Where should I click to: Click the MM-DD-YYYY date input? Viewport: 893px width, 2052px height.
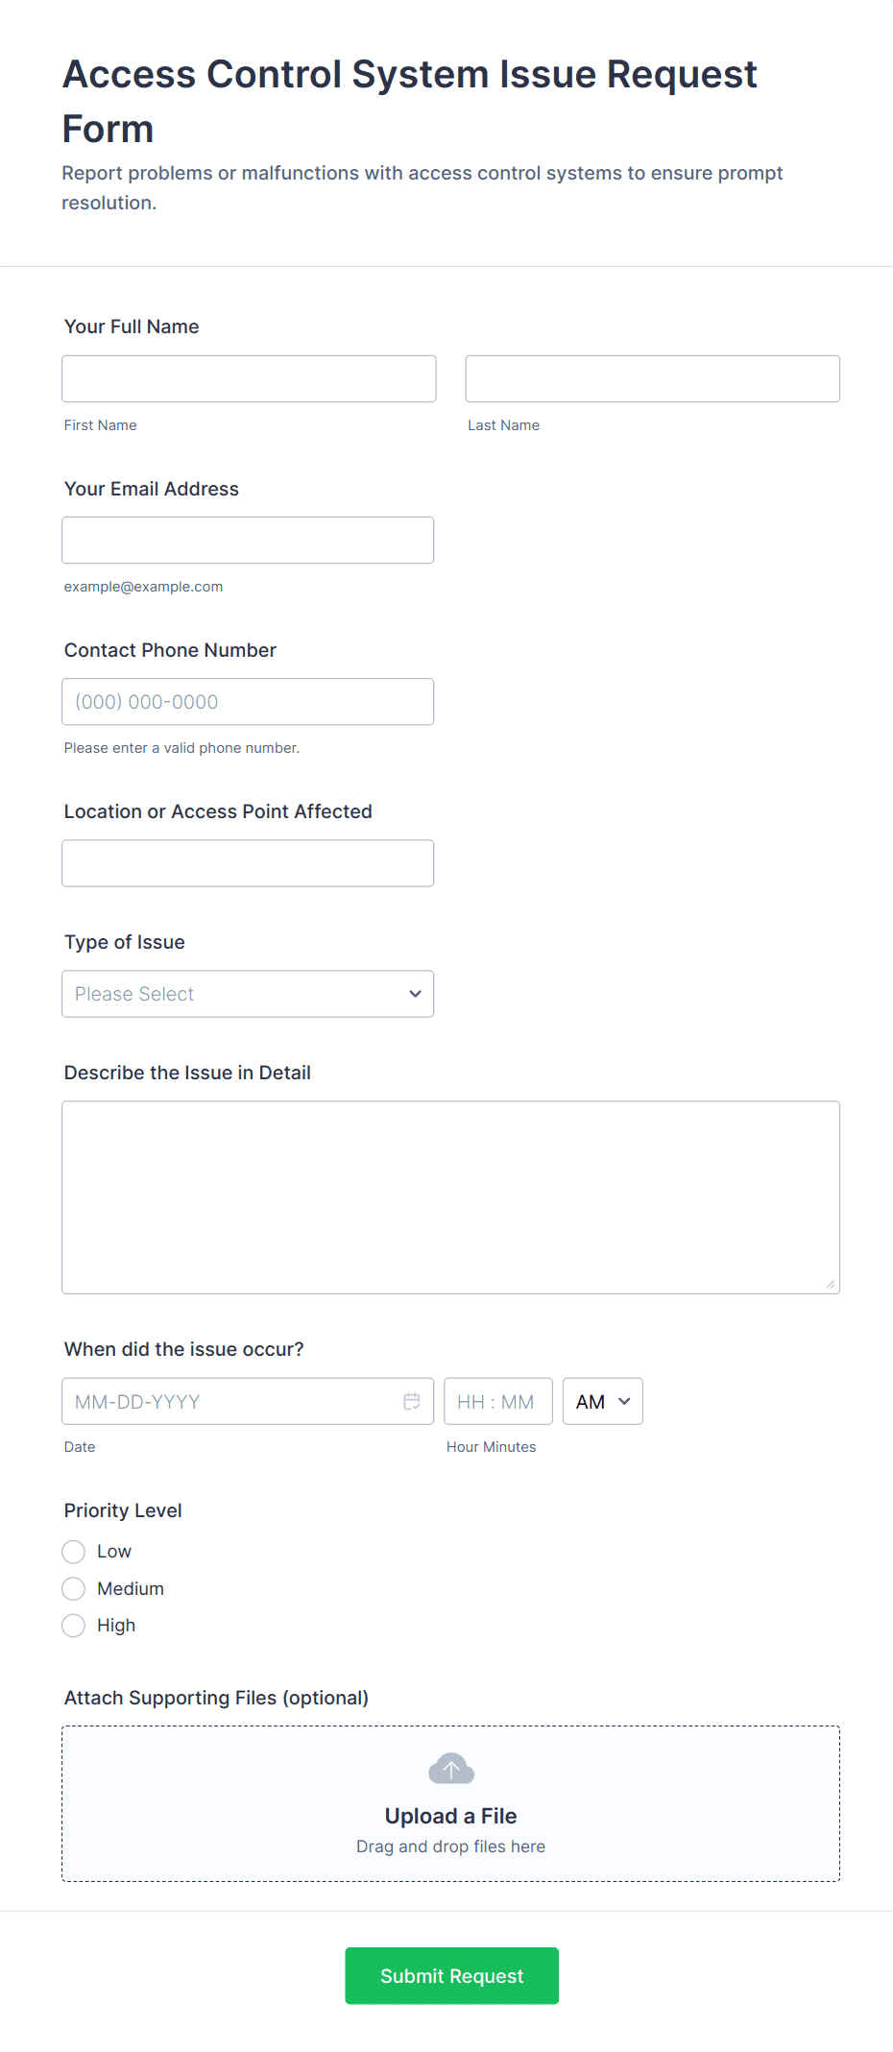230,1401
